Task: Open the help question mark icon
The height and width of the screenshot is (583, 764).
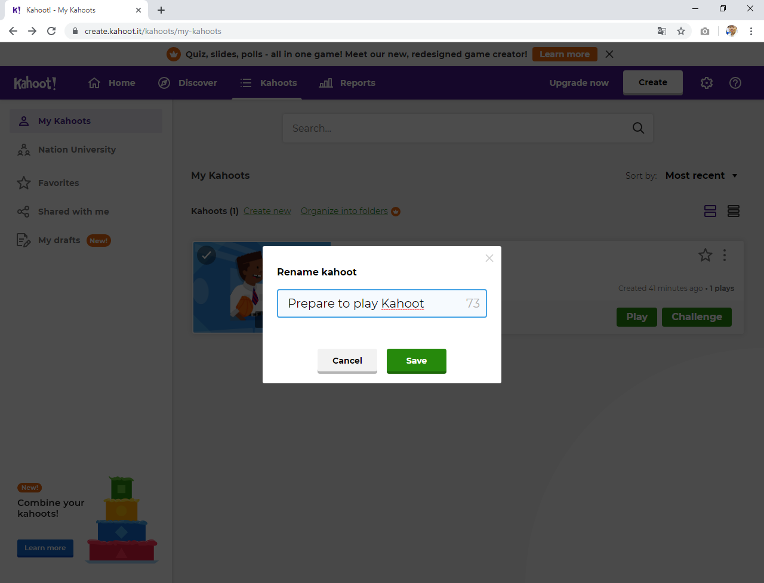Action: [x=735, y=83]
